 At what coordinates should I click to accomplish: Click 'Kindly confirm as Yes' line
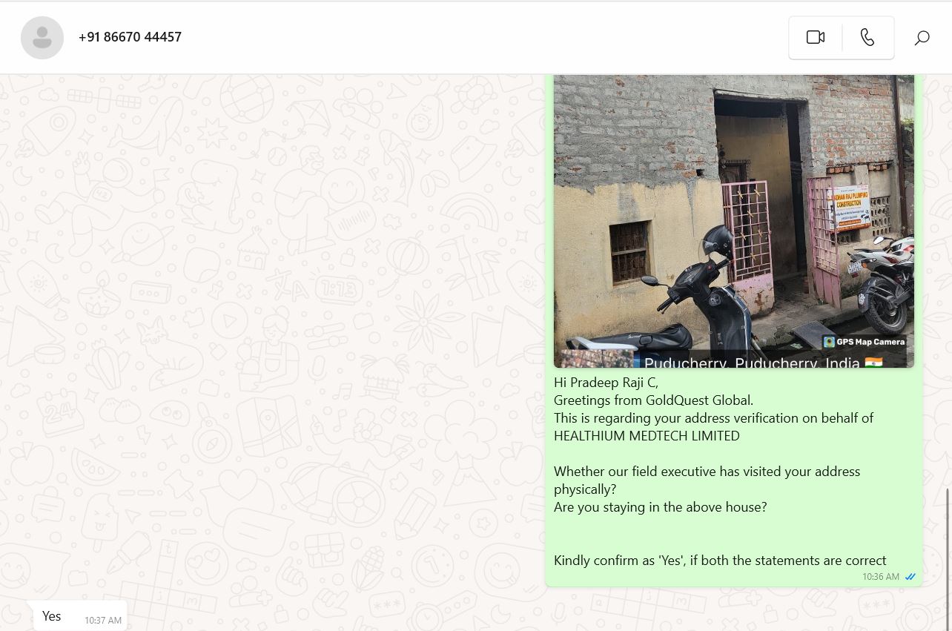(720, 561)
